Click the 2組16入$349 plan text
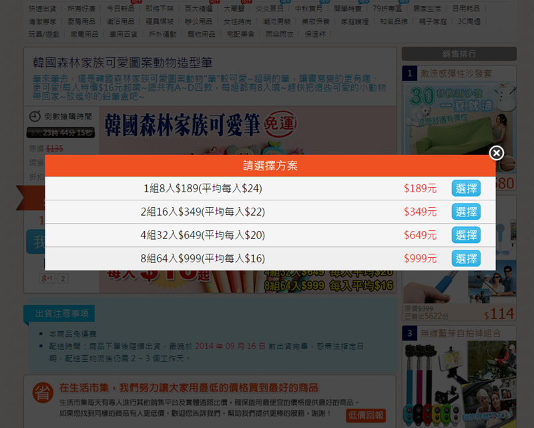 tap(203, 212)
